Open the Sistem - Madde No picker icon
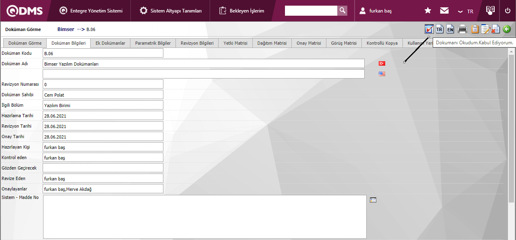This screenshot has height=240, width=516. (373, 200)
